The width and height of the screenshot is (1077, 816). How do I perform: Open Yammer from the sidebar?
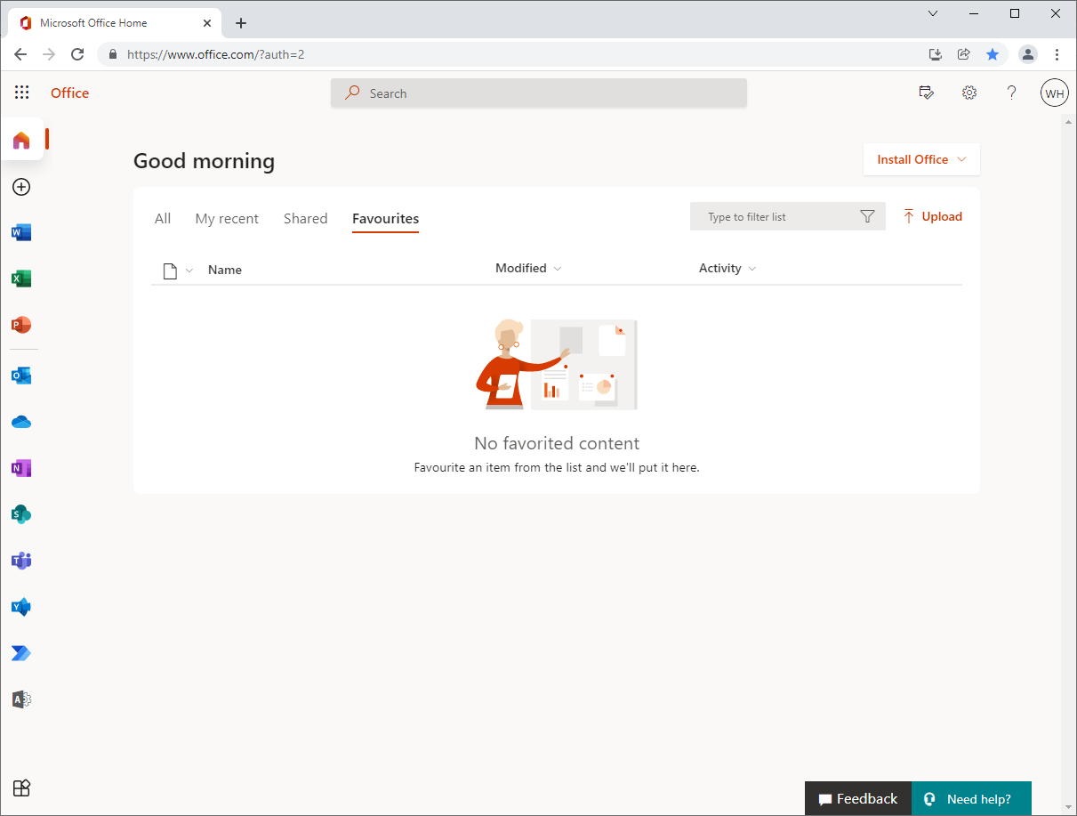point(21,607)
